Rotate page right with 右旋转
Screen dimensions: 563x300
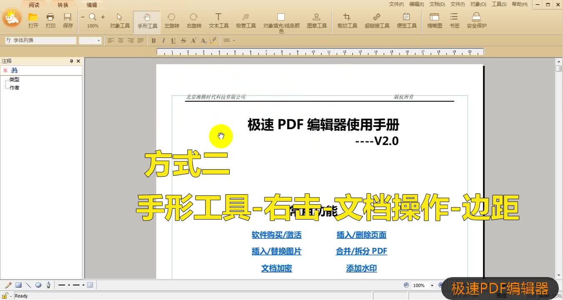[x=194, y=20]
